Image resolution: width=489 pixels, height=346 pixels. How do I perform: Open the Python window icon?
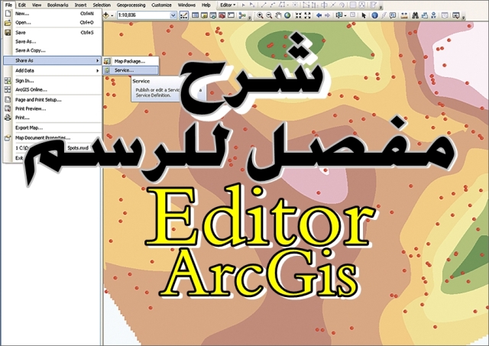(231, 15)
